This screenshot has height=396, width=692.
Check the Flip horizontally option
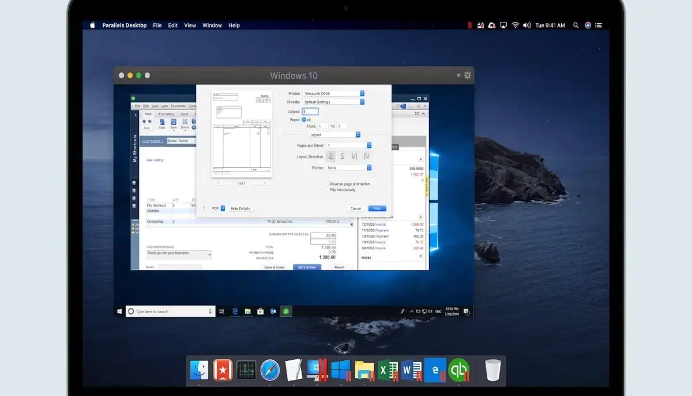(328, 189)
